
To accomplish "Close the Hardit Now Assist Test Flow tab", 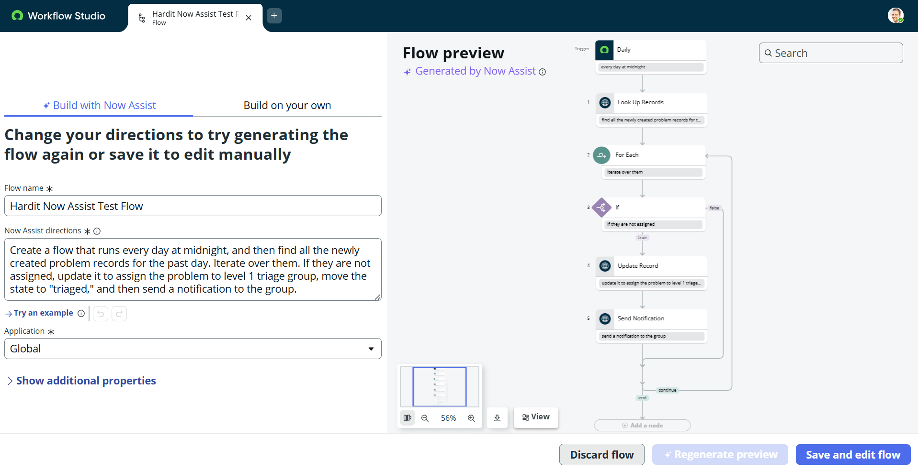I will pos(249,18).
